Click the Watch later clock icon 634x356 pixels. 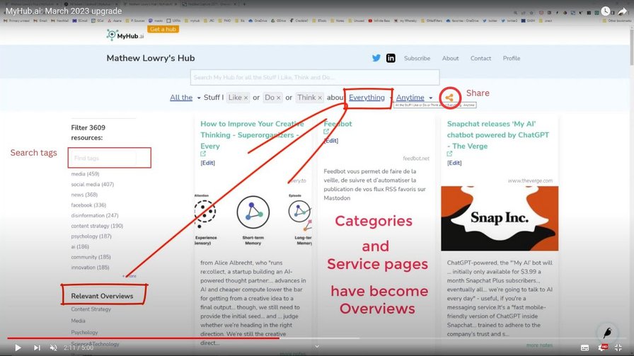coord(605,11)
